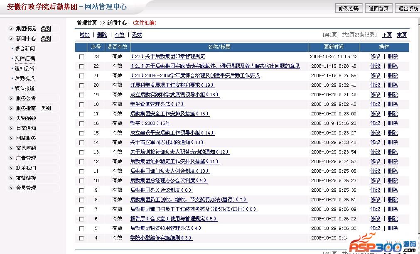420x254 pixels.
Task: Click the 修改密码 button
Action: 349,8
